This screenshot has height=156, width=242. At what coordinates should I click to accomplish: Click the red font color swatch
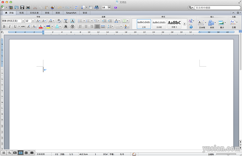pyautogui.click(x=41, y=27)
